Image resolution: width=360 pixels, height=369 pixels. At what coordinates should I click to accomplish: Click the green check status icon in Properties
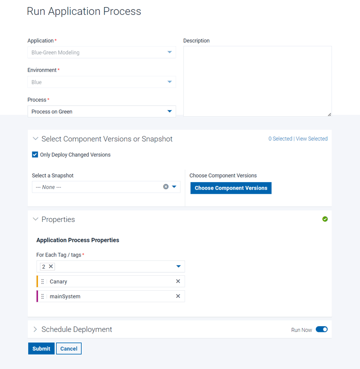[325, 219]
